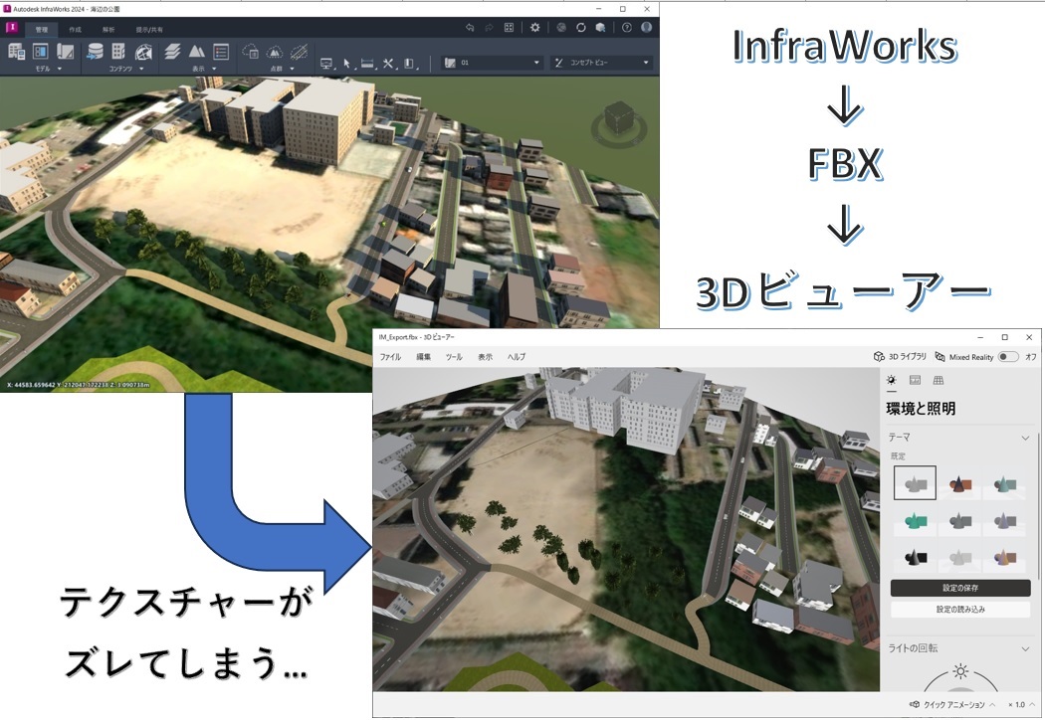The image size is (1045, 720).
Task: Open the data sources database icon
Action: (95, 52)
